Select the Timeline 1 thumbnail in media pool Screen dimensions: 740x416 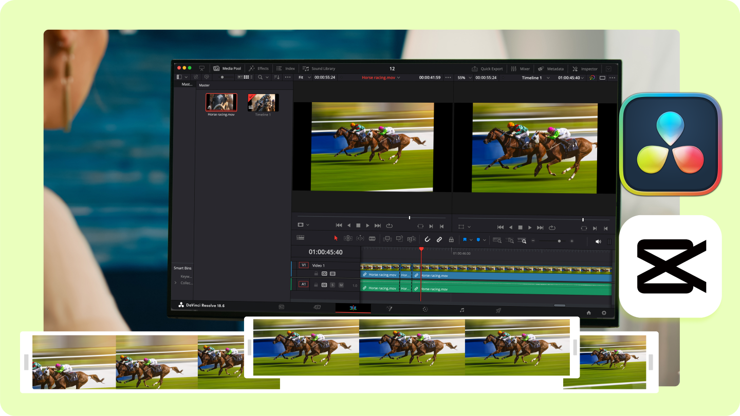click(263, 102)
